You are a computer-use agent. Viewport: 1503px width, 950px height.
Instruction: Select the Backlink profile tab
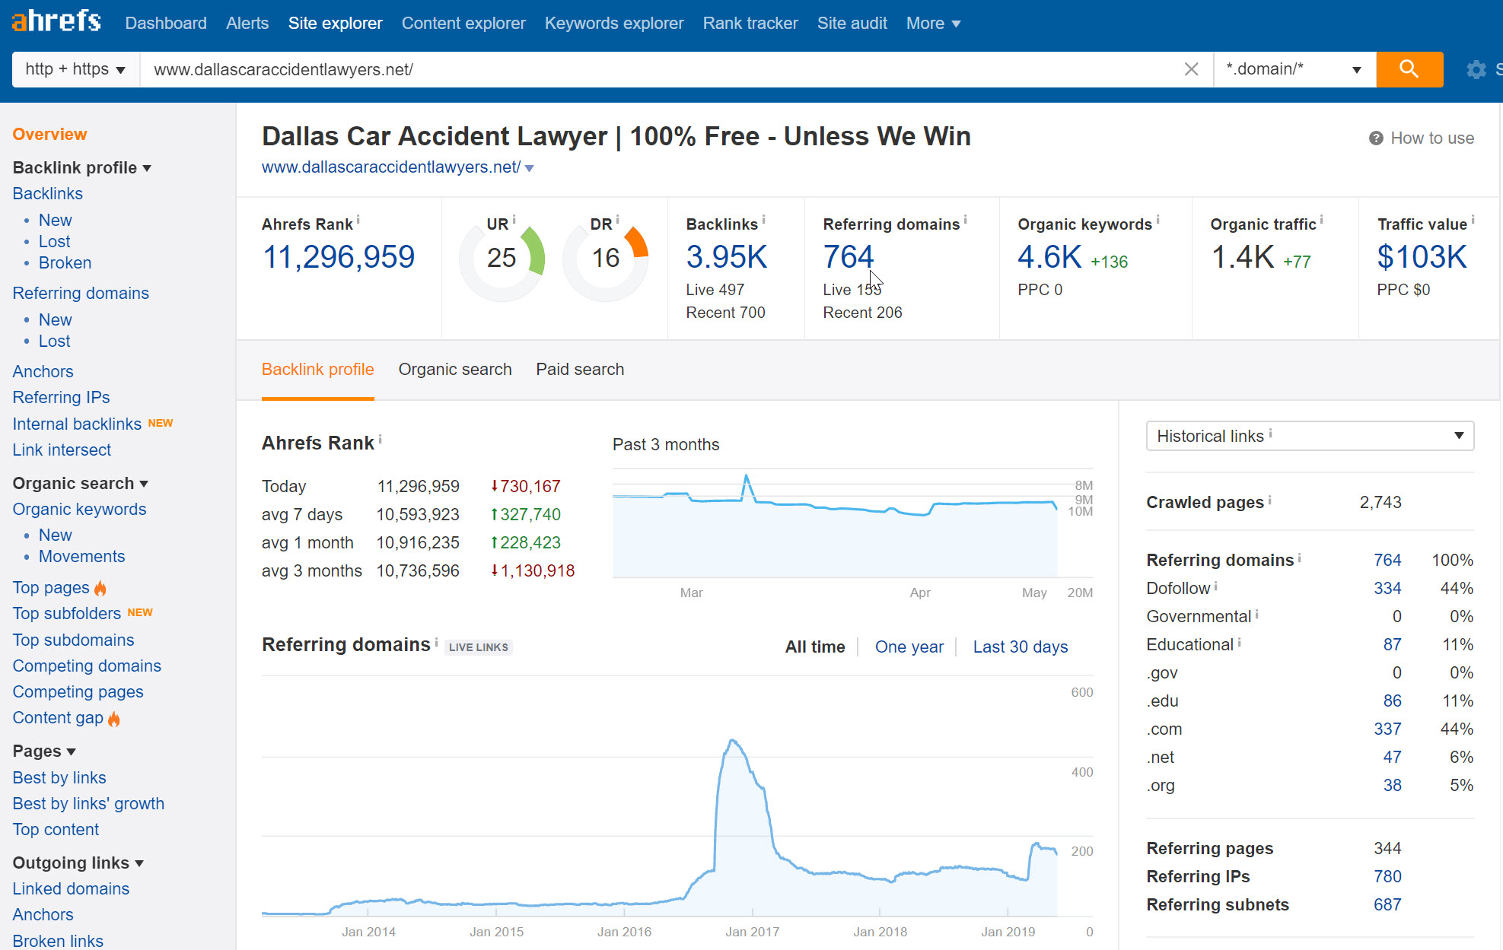[x=318, y=370]
